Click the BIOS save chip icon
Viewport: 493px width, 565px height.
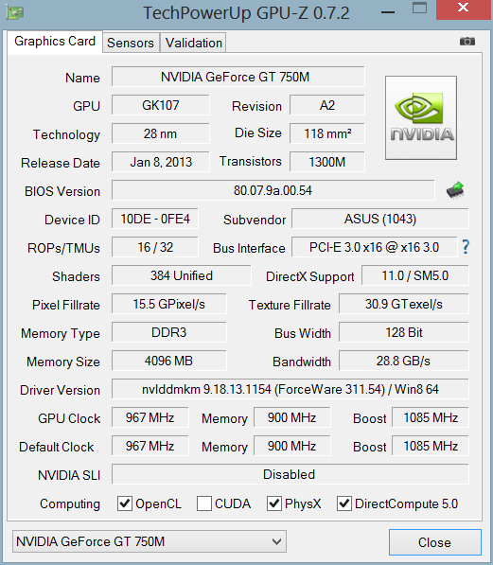tap(455, 190)
